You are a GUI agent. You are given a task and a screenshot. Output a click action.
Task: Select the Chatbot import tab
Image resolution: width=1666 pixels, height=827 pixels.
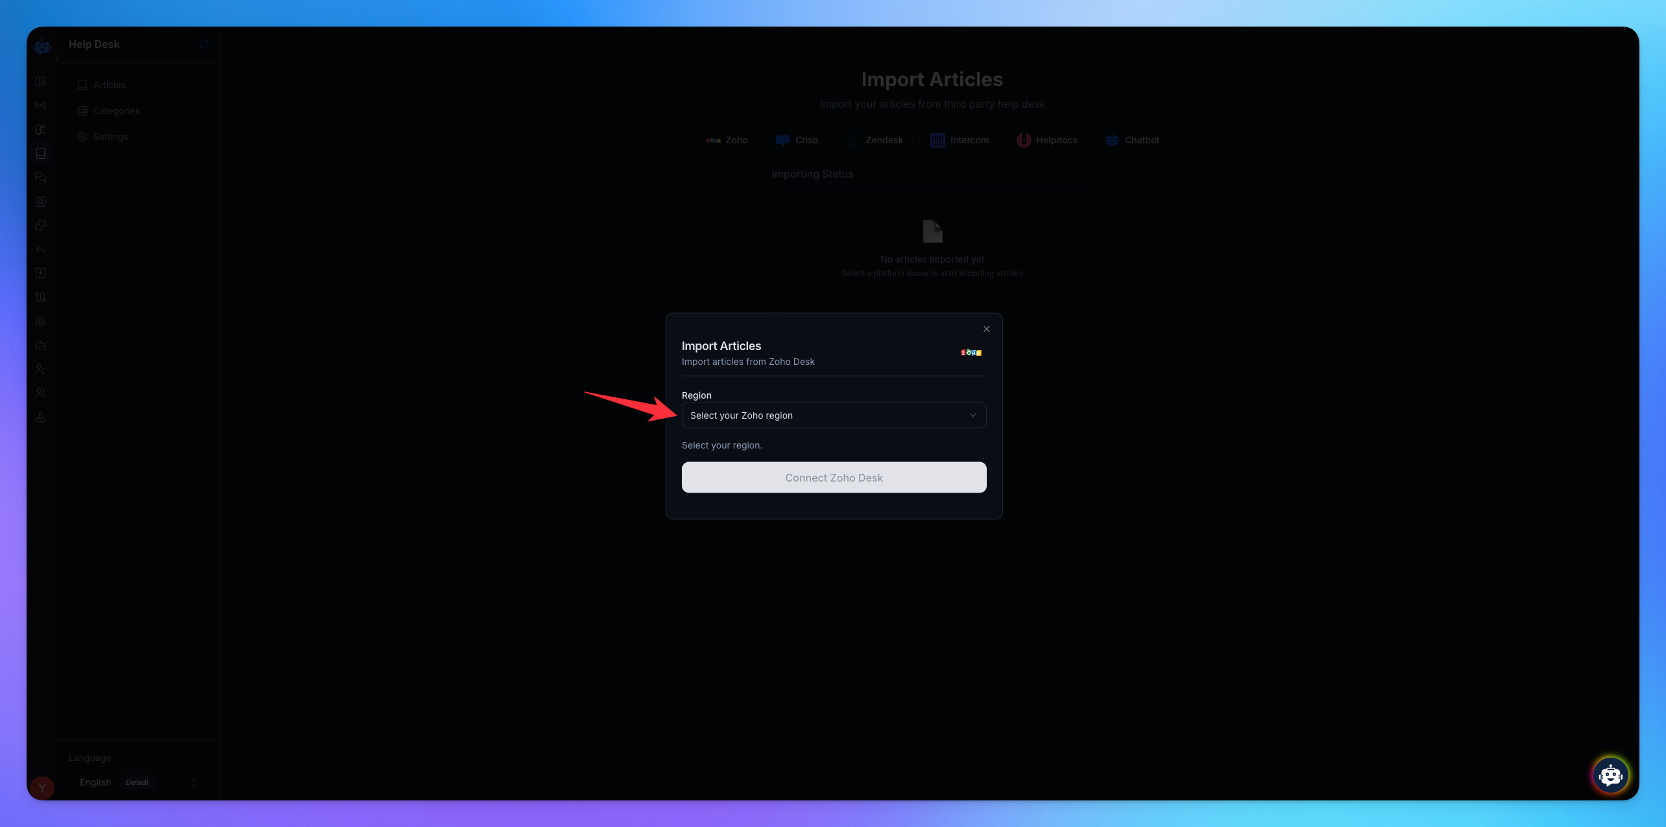pos(1132,140)
